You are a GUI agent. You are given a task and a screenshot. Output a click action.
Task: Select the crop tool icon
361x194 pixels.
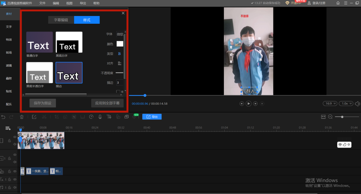(x=56, y=117)
